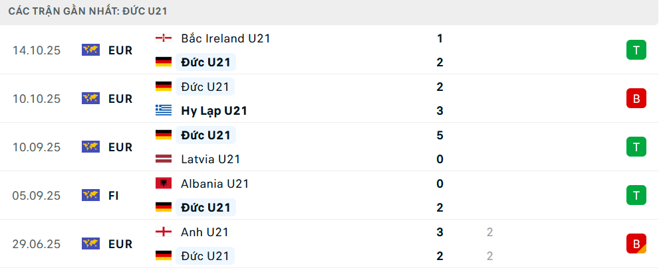Select the Latvia U21 team name
The image size is (663, 276).
coord(210,159)
